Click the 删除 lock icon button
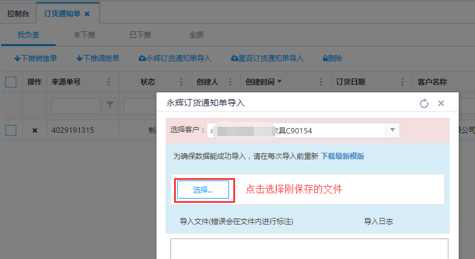The width and height of the screenshot is (475, 259). pos(332,59)
